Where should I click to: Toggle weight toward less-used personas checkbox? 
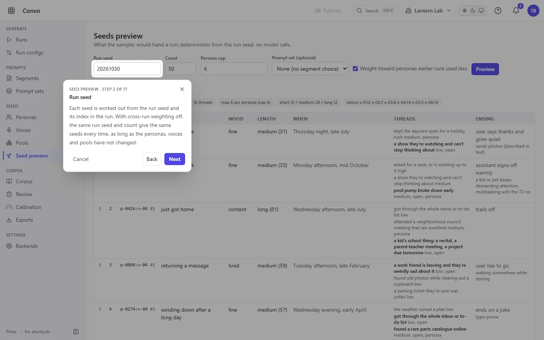pyautogui.click(x=355, y=68)
